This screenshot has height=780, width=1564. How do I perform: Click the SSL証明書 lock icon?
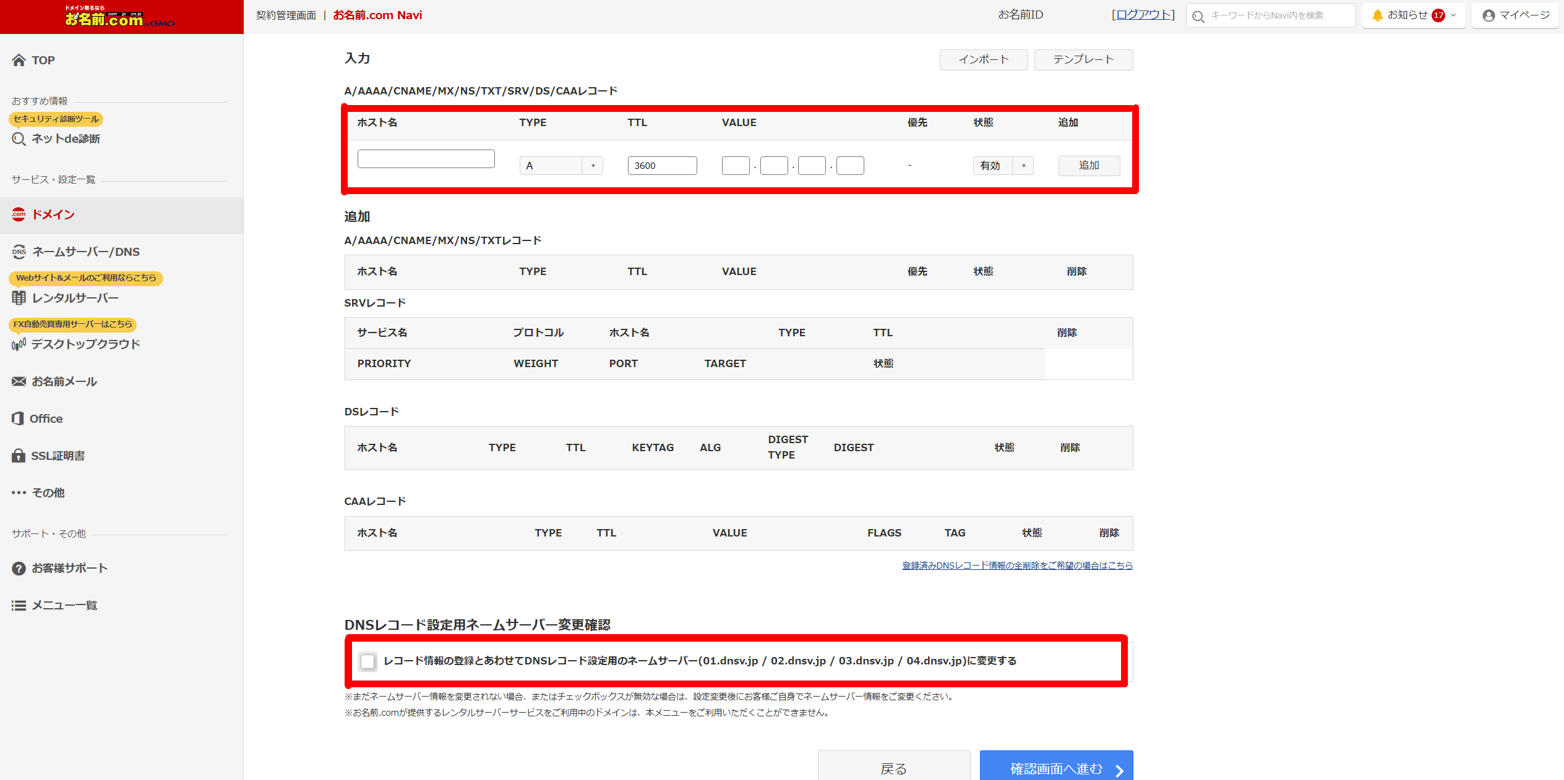click(19, 456)
